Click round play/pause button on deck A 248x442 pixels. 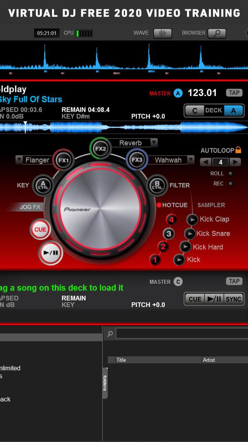tap(51, 253)
